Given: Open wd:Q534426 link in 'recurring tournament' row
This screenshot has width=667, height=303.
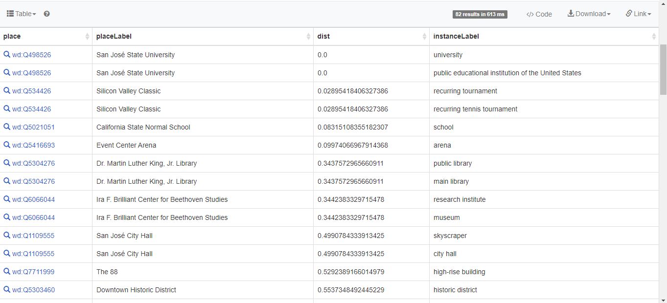Looking at the screenshot, I should 32,91.
